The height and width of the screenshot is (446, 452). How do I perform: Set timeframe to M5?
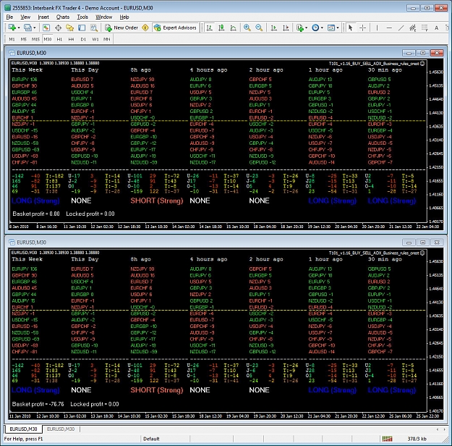coord(24,39)
